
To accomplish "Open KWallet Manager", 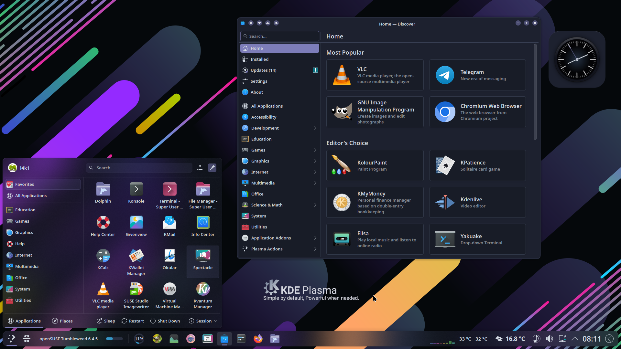I will tap(136, 262).
